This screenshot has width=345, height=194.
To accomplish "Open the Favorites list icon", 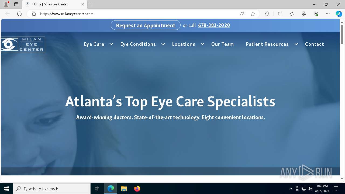I will coord(292,14).
